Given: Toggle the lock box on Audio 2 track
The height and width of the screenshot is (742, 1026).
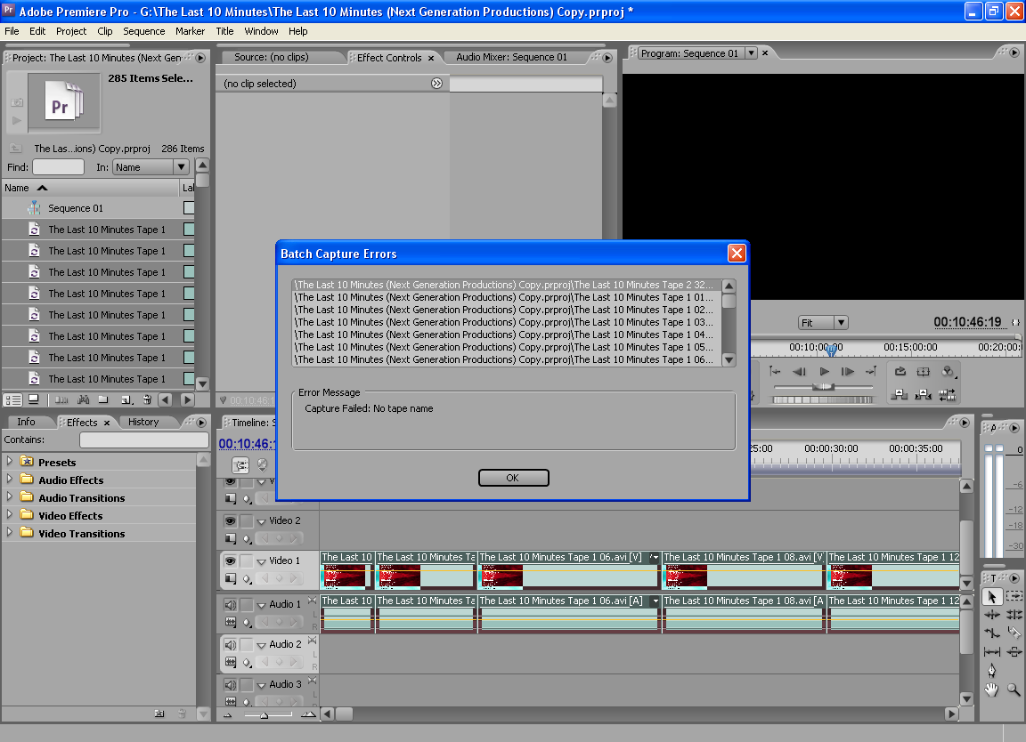Looking at the screenshot, I should pyautogui.click(x=247, y=645).
